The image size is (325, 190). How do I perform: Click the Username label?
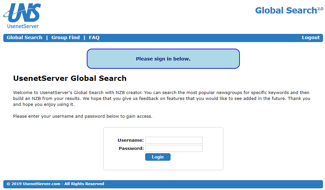(131, 140)
